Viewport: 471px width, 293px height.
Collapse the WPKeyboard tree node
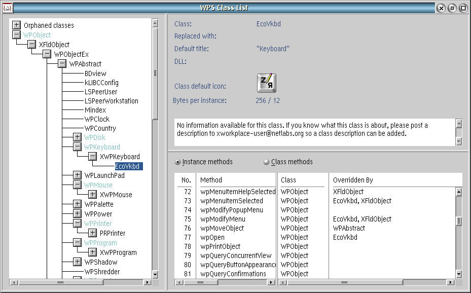click(77, 147)
